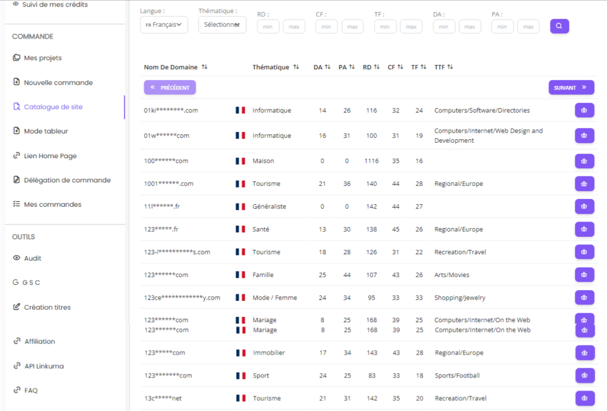Click the PA max input field

point(528,27)
